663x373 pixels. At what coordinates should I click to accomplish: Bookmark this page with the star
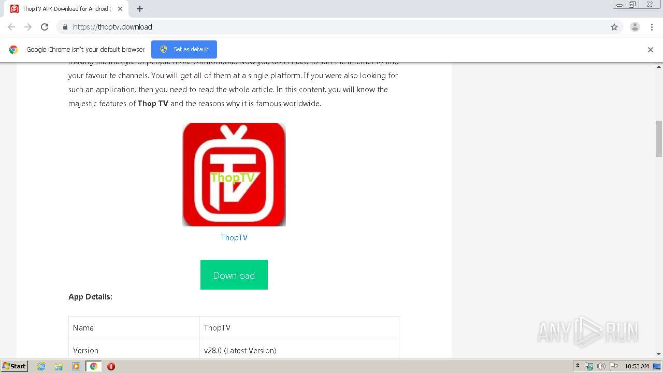coord(614,27)
